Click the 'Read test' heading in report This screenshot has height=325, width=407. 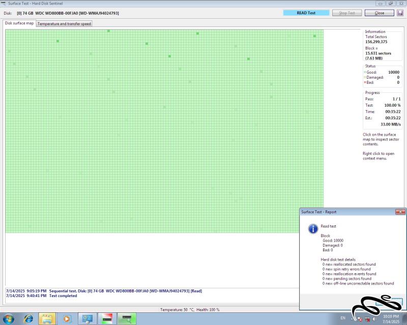(x=328, y=226)
